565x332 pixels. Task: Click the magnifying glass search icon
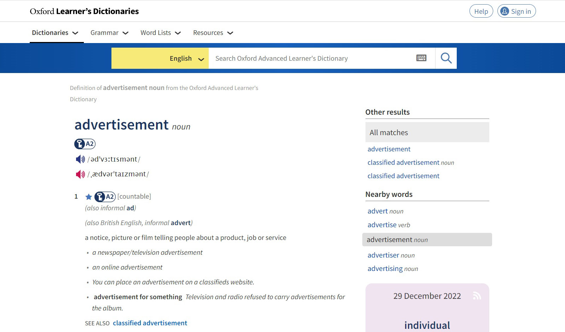point(446,58)
